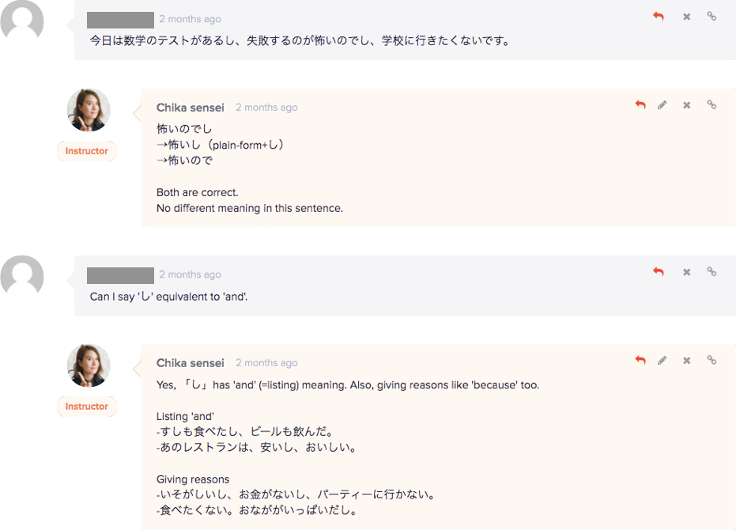Reply to Chika sensei's 'Listing and' comment
Screen dimensions: 736x530
click(640, 360)
